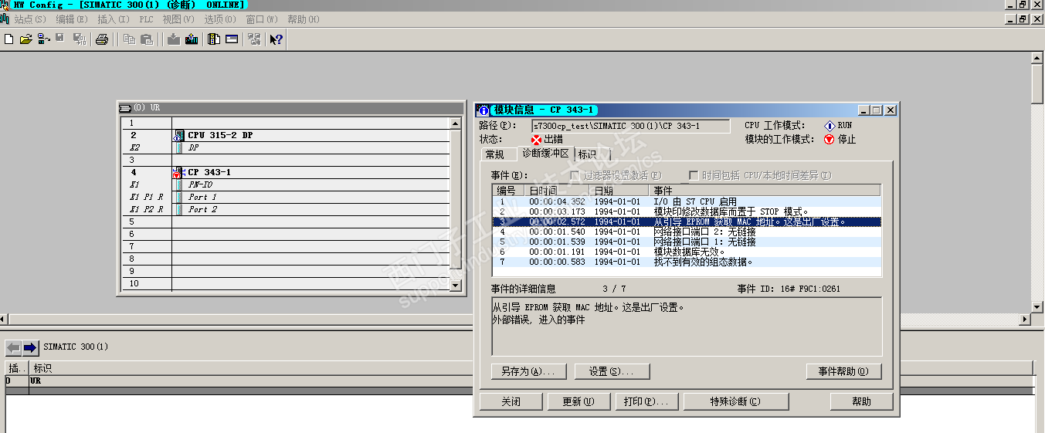Click the 事件帮助(O) button
This screenshot has height=433, width=1045.
(x=844, y=371)
